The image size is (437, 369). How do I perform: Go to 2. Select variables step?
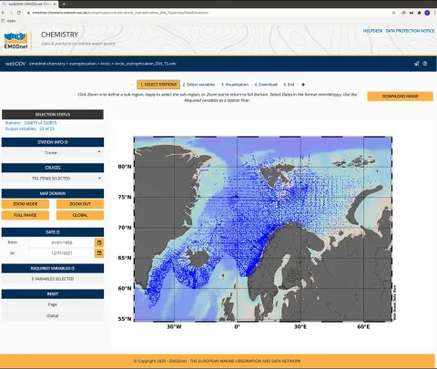pyautogui.click(x=198, y=85)
